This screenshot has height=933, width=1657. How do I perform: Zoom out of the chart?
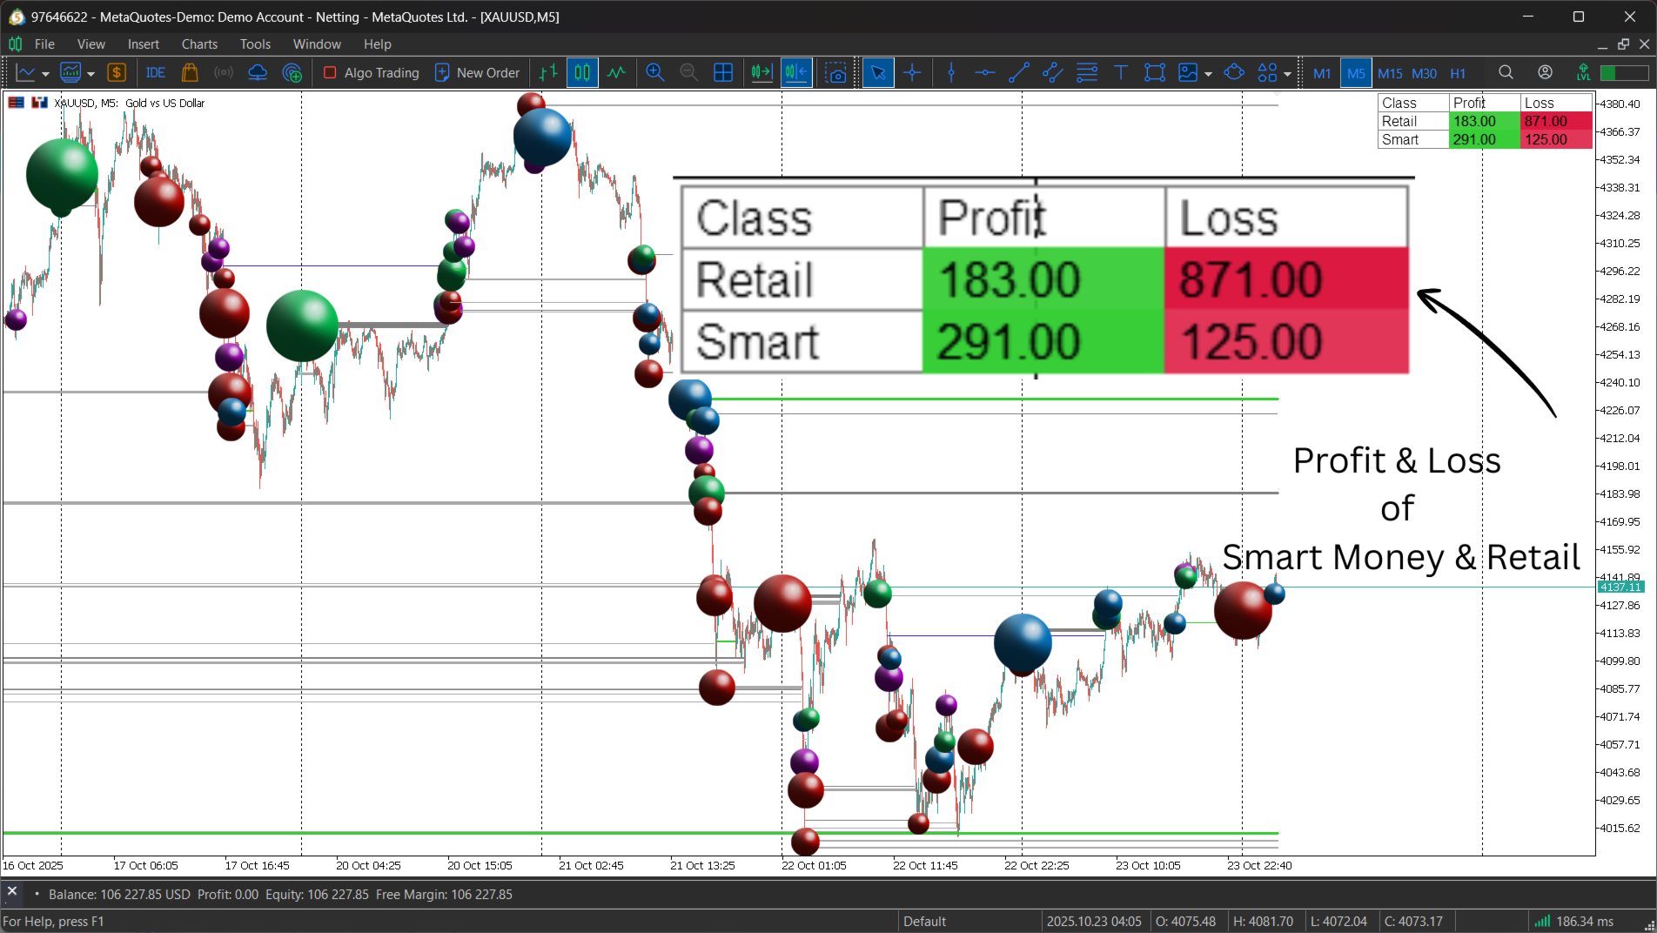point(689,73)
